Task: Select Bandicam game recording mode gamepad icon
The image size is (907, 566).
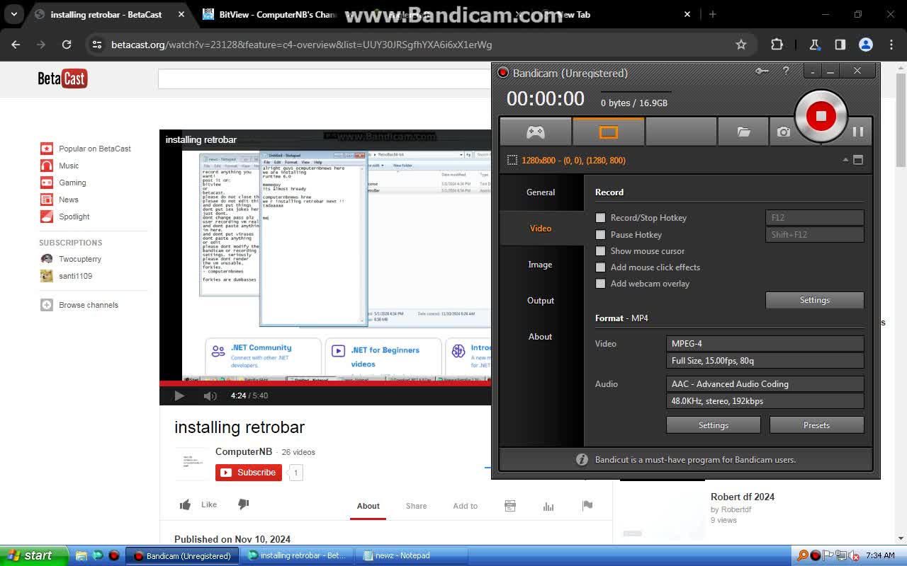Action: point(535,132)
